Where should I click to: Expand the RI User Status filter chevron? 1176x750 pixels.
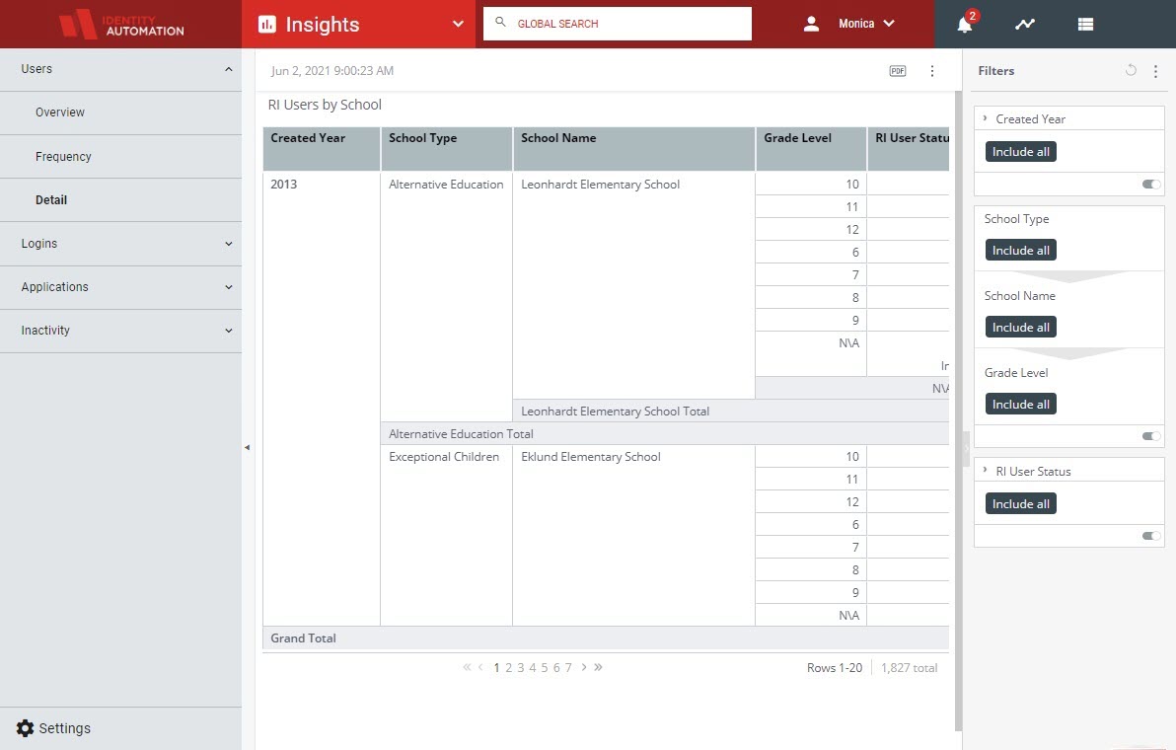985,471
